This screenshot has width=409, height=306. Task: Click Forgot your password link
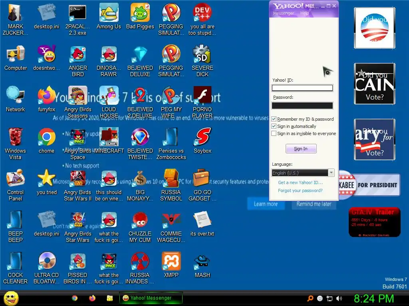tap(300, 190)
